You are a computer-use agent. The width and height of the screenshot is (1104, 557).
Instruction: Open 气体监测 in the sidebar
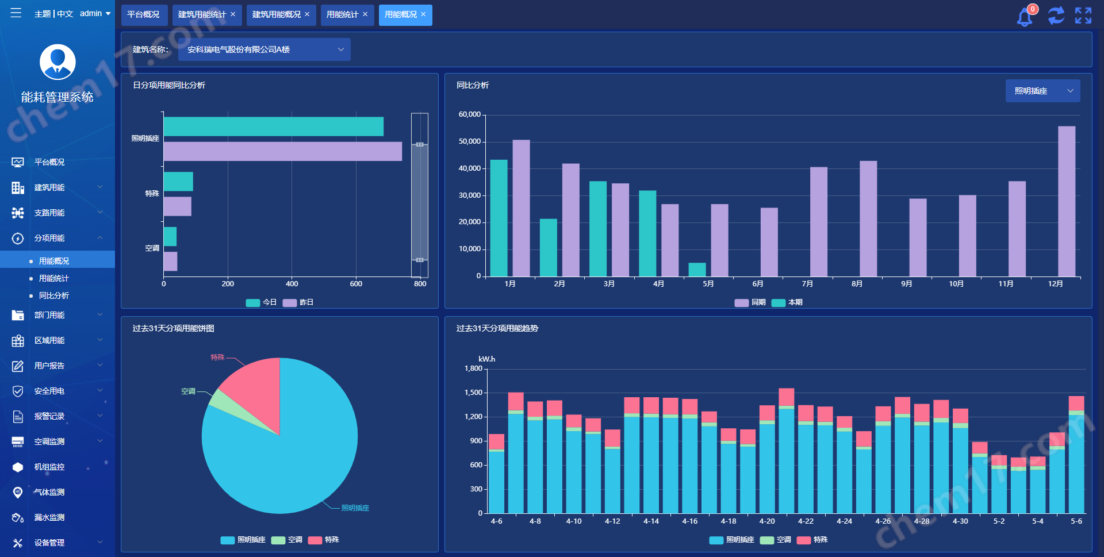click(x=49, y=492)
